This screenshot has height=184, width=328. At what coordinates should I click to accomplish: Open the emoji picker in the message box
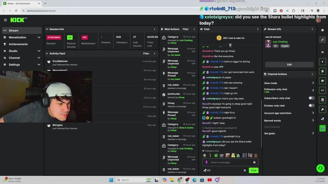point(254,162)
